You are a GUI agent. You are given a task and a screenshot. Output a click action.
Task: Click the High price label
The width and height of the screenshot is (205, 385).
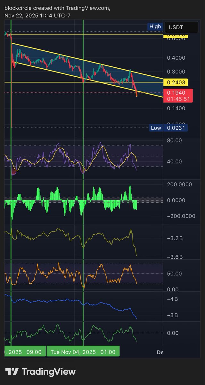155,27
